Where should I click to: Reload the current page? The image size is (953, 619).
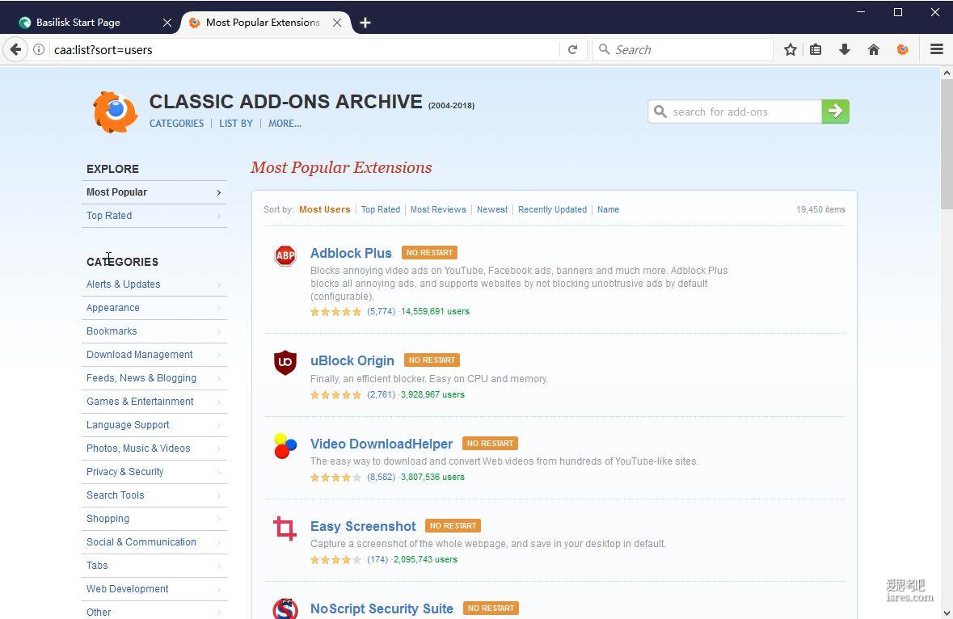point(572,50)
